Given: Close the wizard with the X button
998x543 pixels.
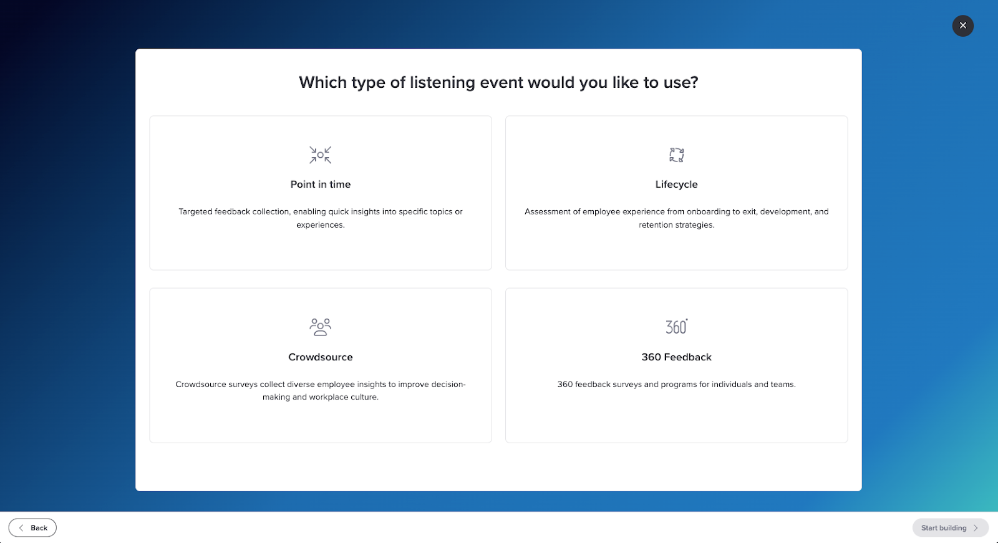Looking at the screenshot, I should point(962,26).
